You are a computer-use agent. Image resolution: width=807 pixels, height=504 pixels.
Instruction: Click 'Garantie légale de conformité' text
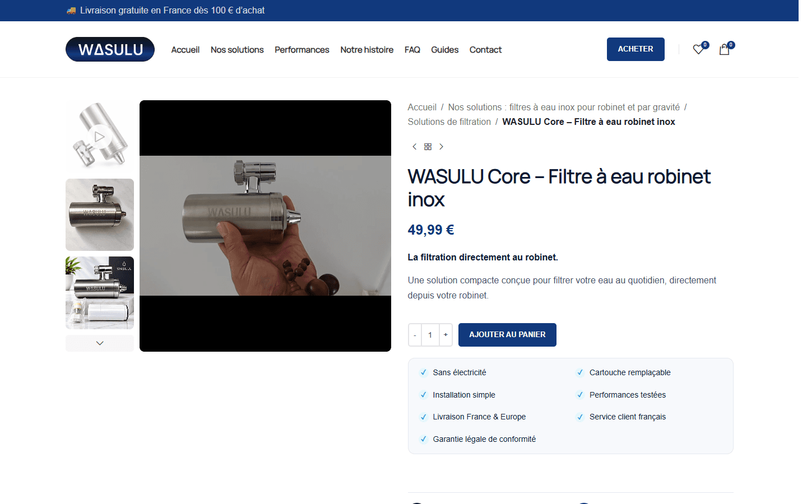pyautogui.click(x=484, y=439)
